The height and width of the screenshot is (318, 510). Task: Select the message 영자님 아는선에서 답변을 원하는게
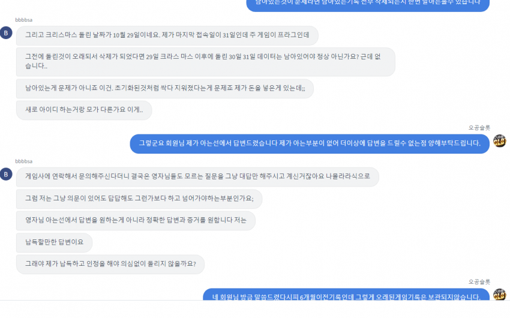point(136,220)
